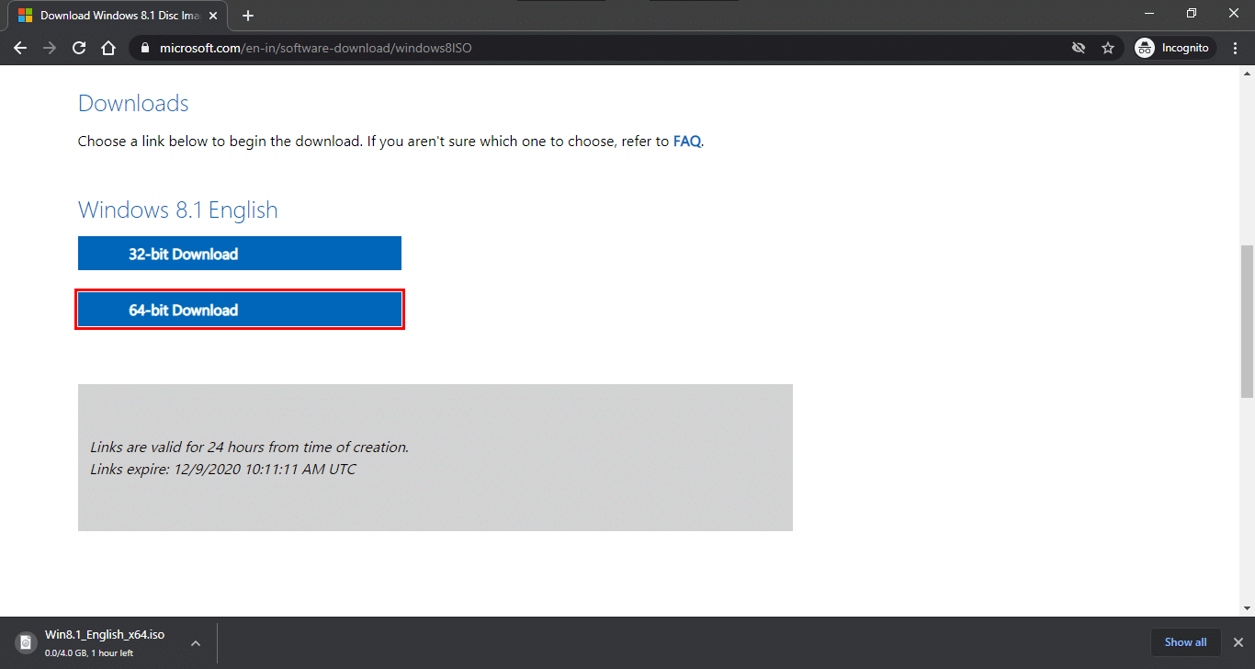
Task: Click the scrollbar down arrow
Action: tap(1247, 608)
